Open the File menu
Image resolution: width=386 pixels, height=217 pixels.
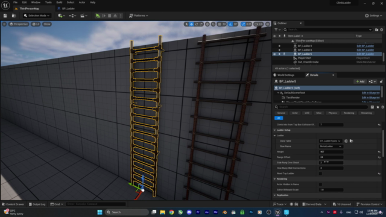(15, 2)
